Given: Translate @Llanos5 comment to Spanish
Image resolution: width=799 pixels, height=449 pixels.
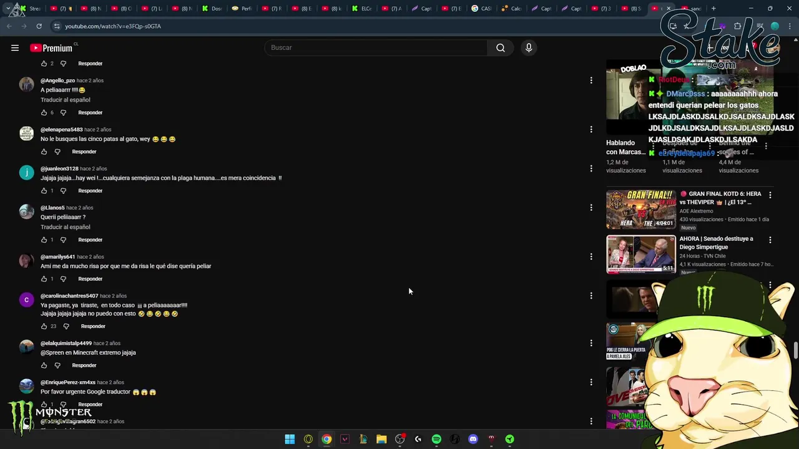Looking at the screenshot, I should click(x=66, y=227).
